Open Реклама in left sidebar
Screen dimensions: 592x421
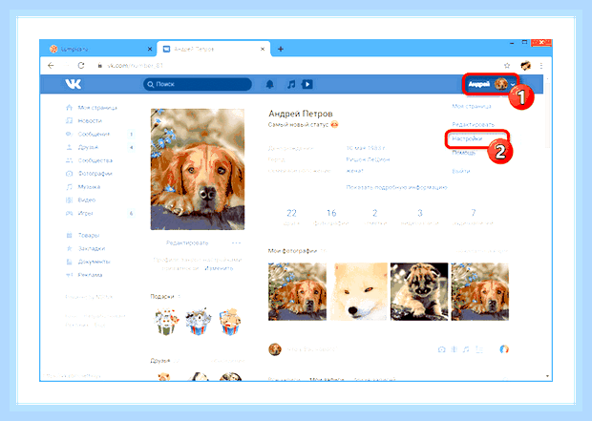pyautogui.click(x=91, y=275)
